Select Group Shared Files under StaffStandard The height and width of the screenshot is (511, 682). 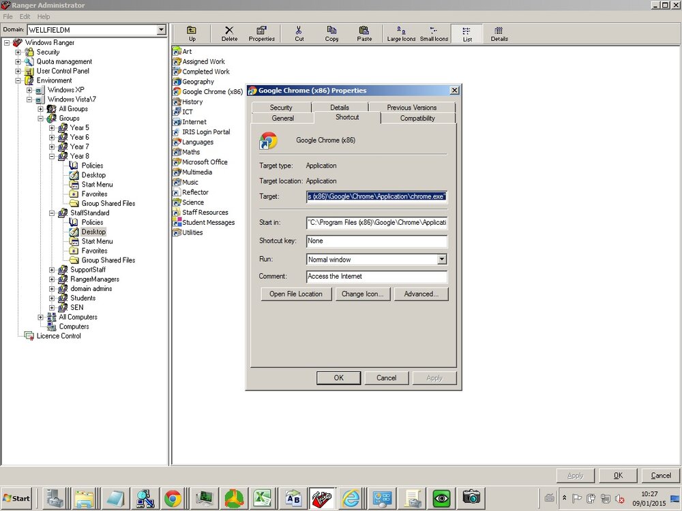pyautogui.click(x=108, y=260)
